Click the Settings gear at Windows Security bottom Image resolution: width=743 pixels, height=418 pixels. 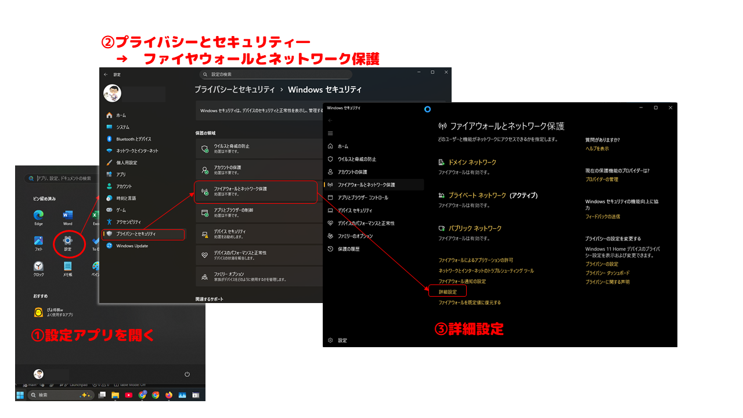331,340
